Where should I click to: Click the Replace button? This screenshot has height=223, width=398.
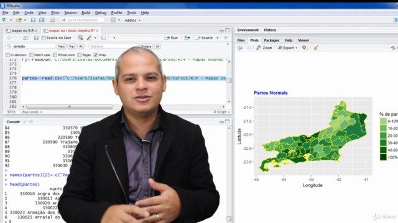coord(146,46)
